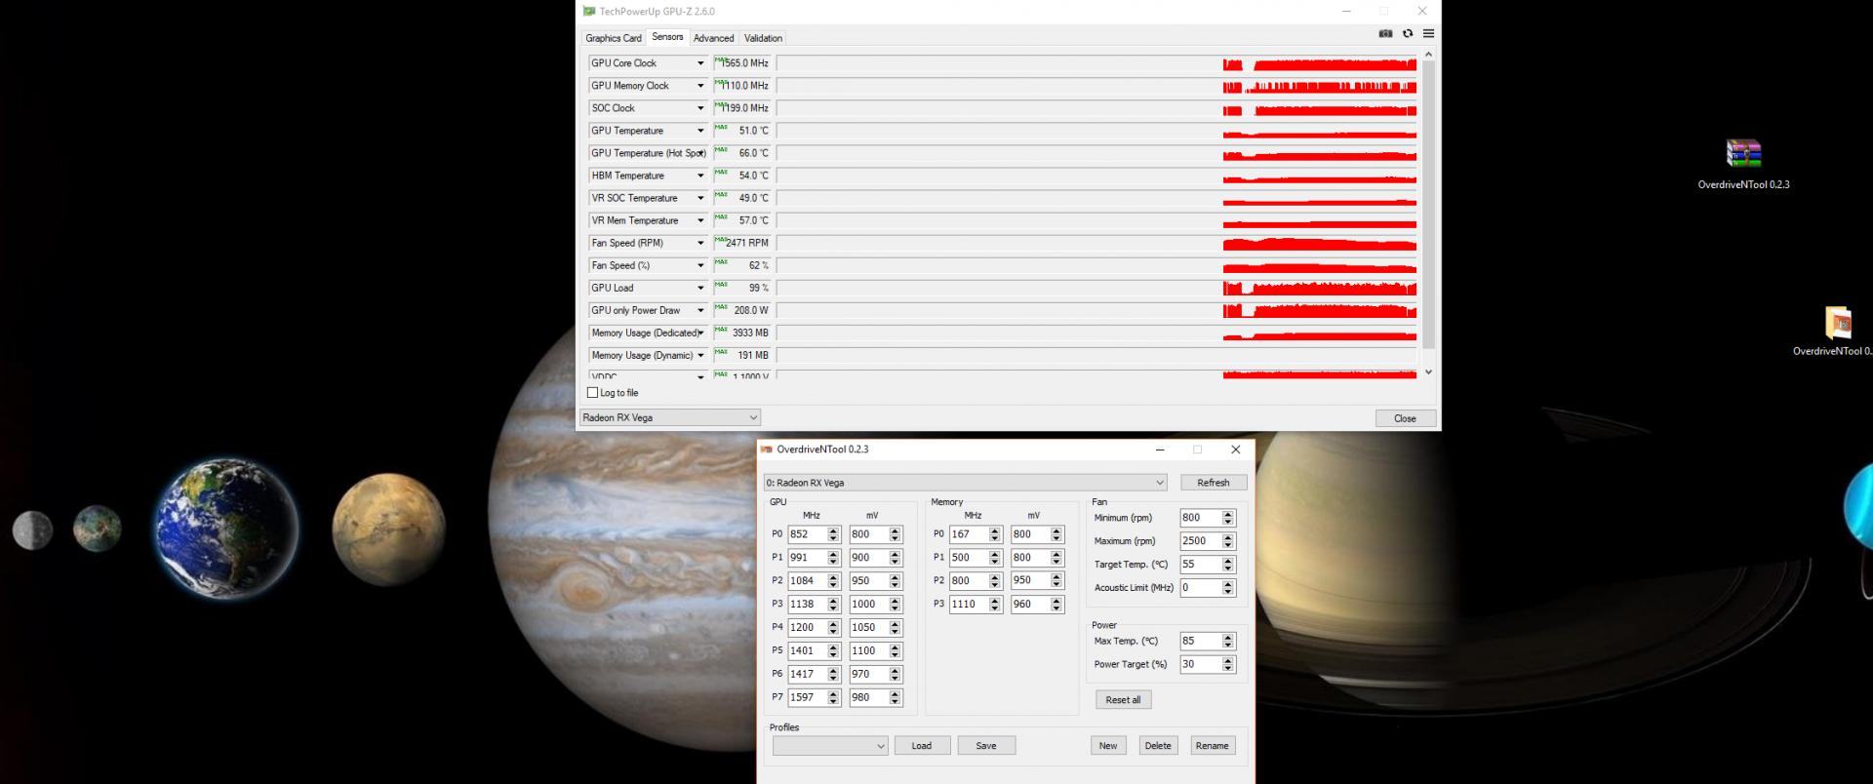Click the Target Temp. (°C) field
This screenshot has height=784, width=1873.
point(1200,565)
